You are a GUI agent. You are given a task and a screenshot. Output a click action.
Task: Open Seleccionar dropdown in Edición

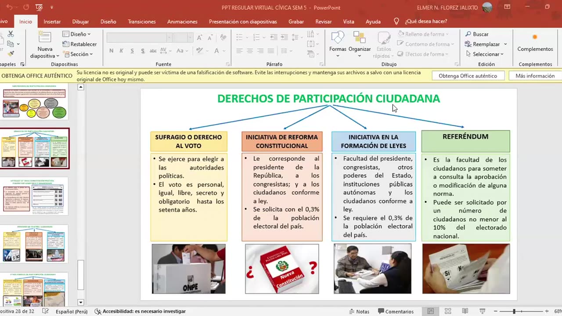coord(484,54)
